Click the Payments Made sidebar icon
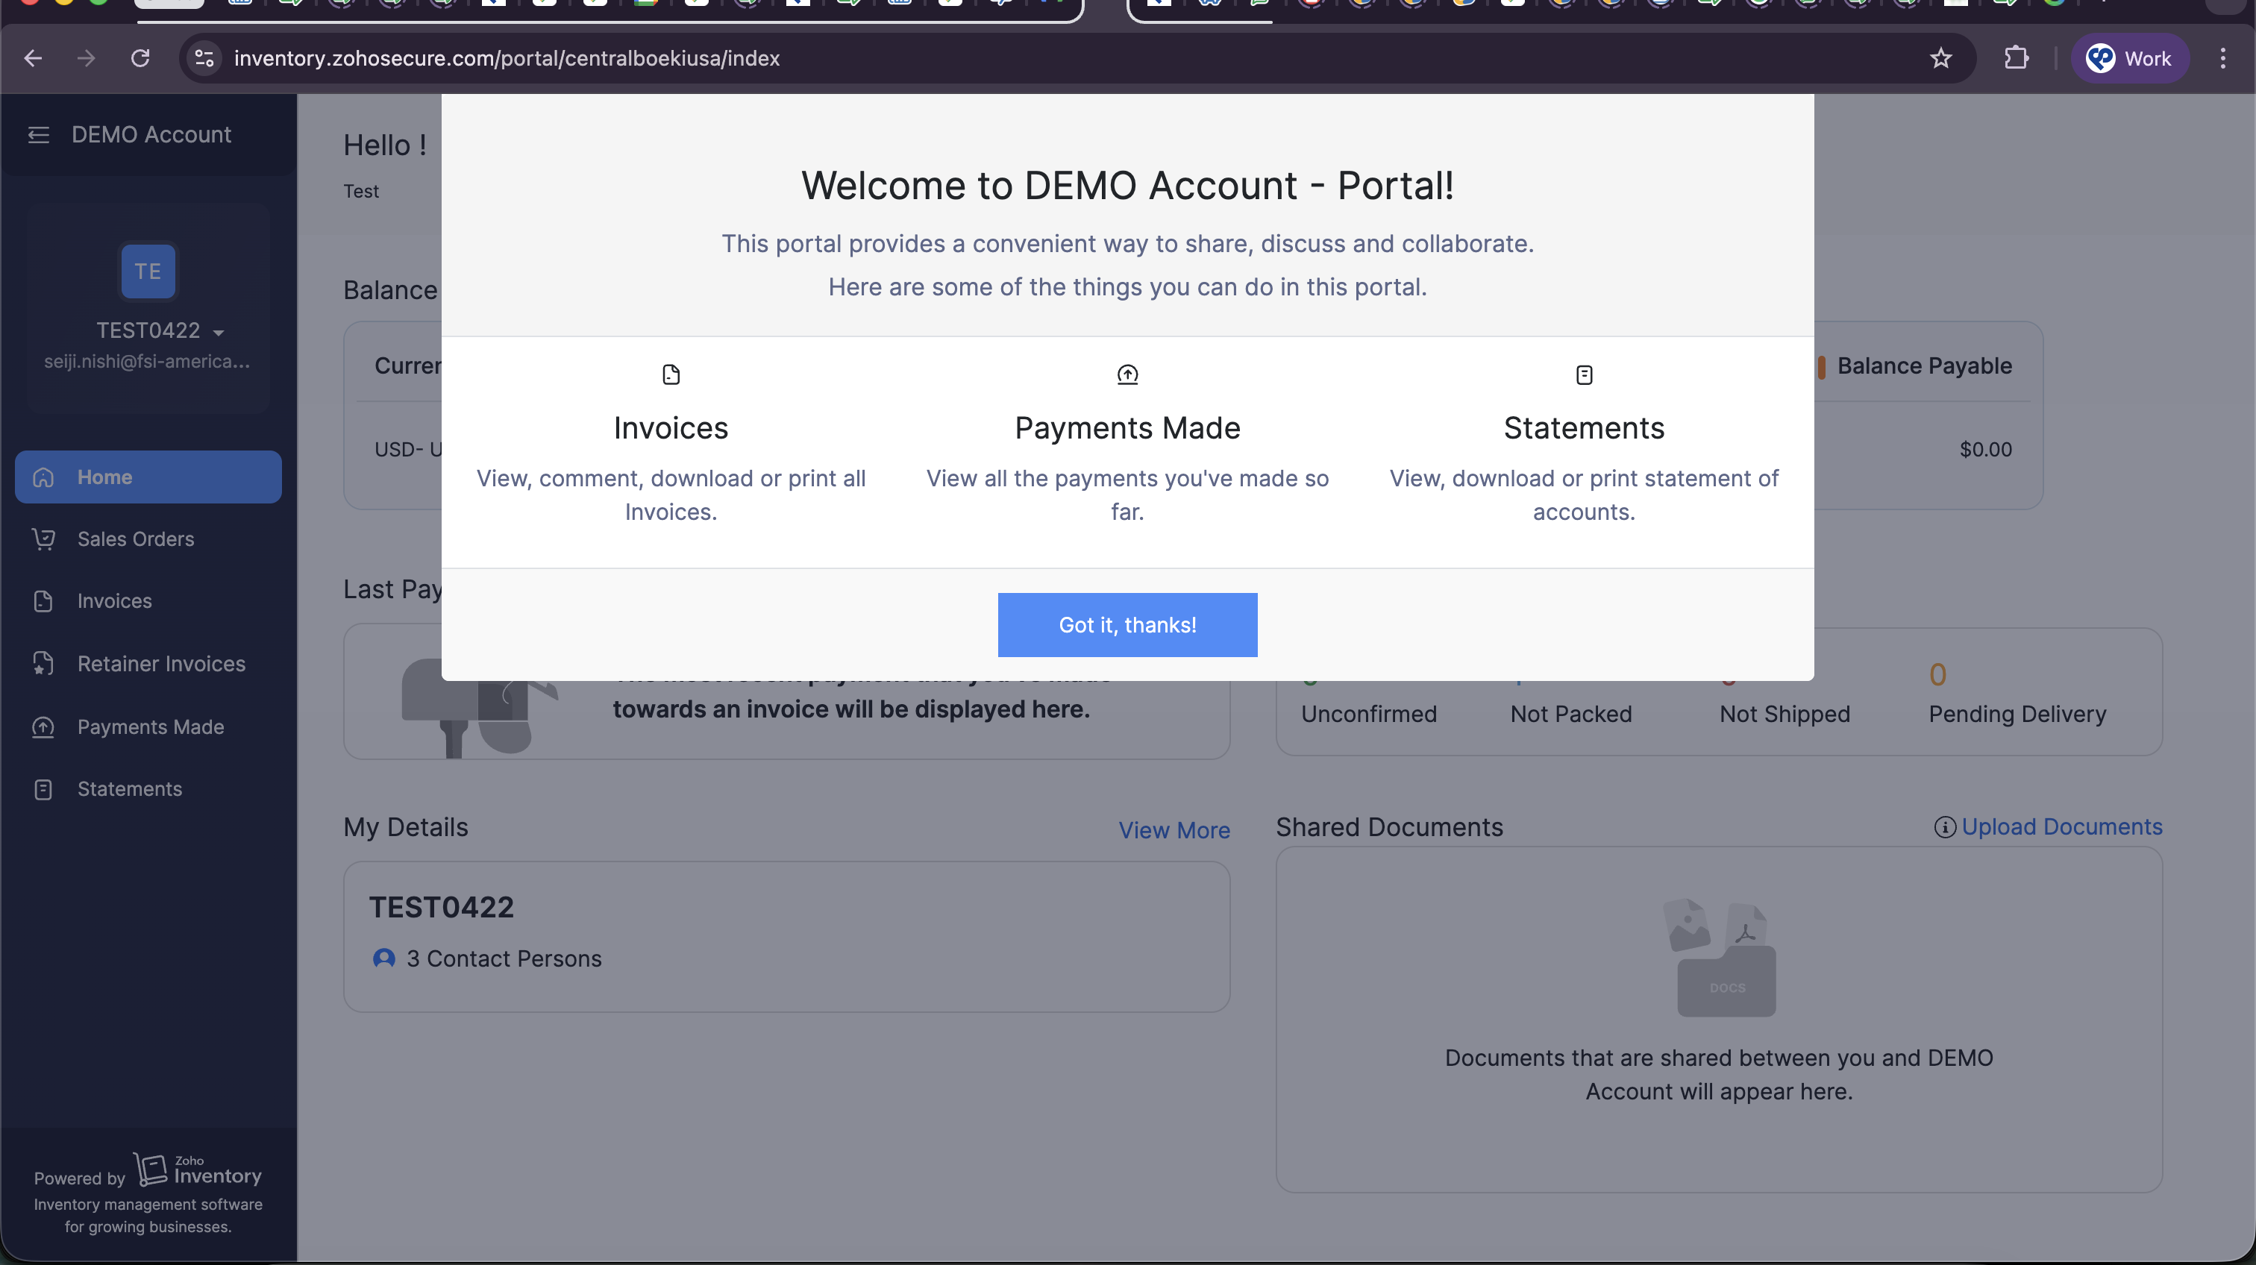 click(x=44, y=726)
